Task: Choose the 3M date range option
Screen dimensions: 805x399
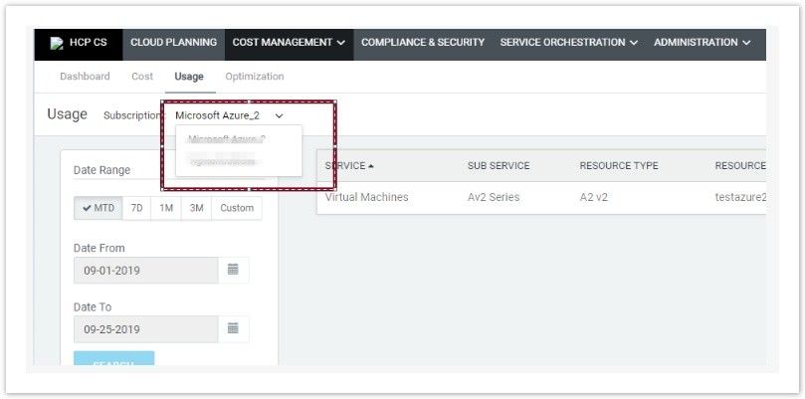Action: (x=196, y=208)
